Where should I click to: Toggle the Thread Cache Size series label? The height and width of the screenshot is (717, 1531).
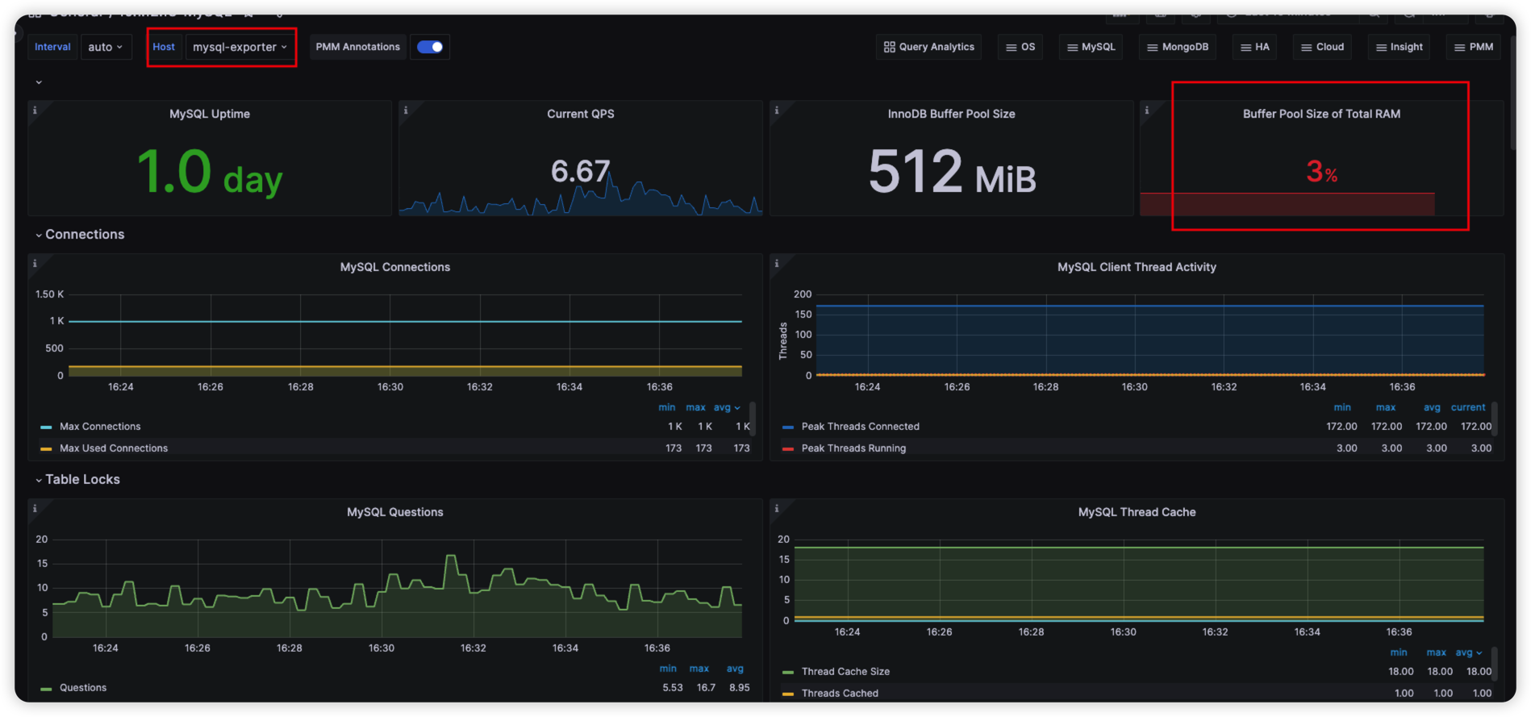845,672
